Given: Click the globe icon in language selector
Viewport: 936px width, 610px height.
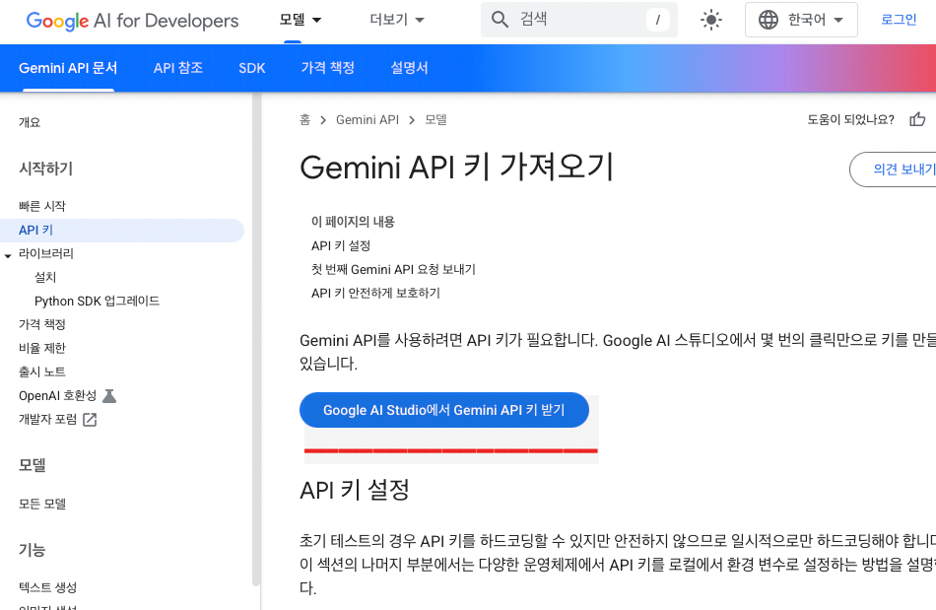Looking at the screenshot, I should point(768,20).
